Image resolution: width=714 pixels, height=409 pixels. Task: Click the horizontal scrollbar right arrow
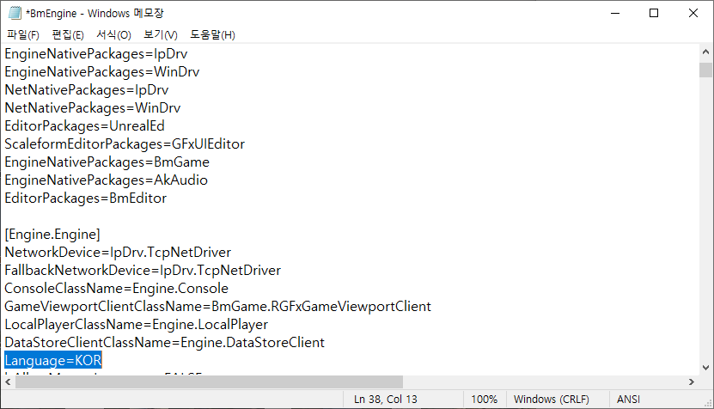click(692, 382)
